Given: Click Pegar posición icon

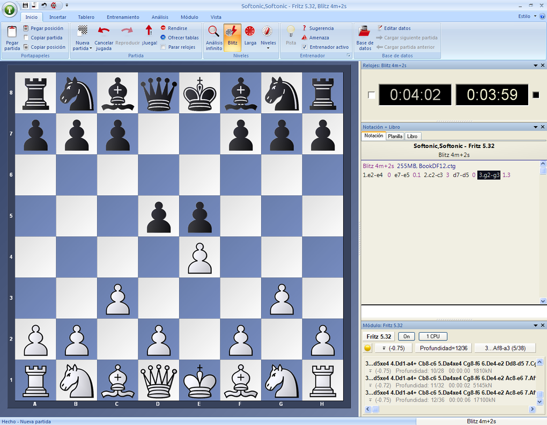Looking at the screenshot, I should (x=26, y=28).
